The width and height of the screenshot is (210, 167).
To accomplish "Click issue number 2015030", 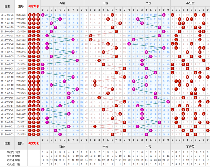I will point(21,31).
